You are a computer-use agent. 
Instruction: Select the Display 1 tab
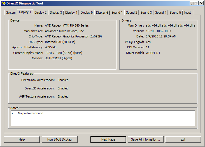[x=25, y=12]
